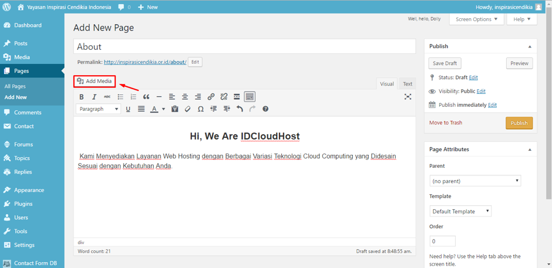
Task: Edit the permalink slug
Action: coord(195,62)
